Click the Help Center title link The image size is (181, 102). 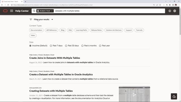[x=22, y=11]
